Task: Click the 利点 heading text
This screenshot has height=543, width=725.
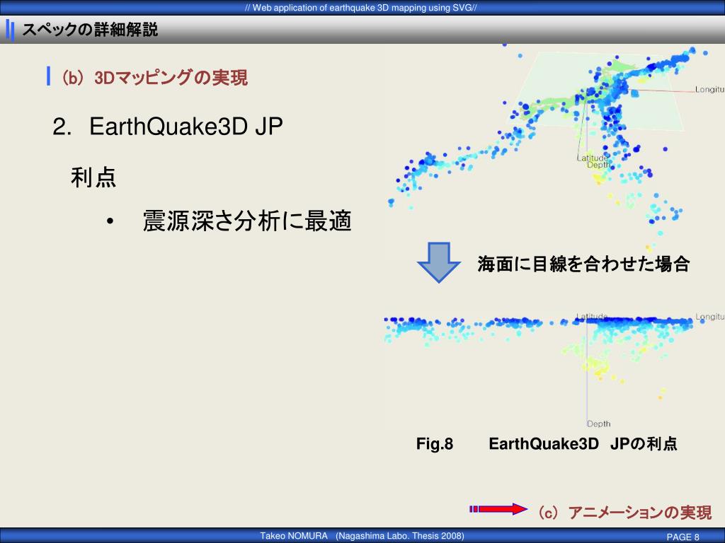Action: (x=93, y=177)
